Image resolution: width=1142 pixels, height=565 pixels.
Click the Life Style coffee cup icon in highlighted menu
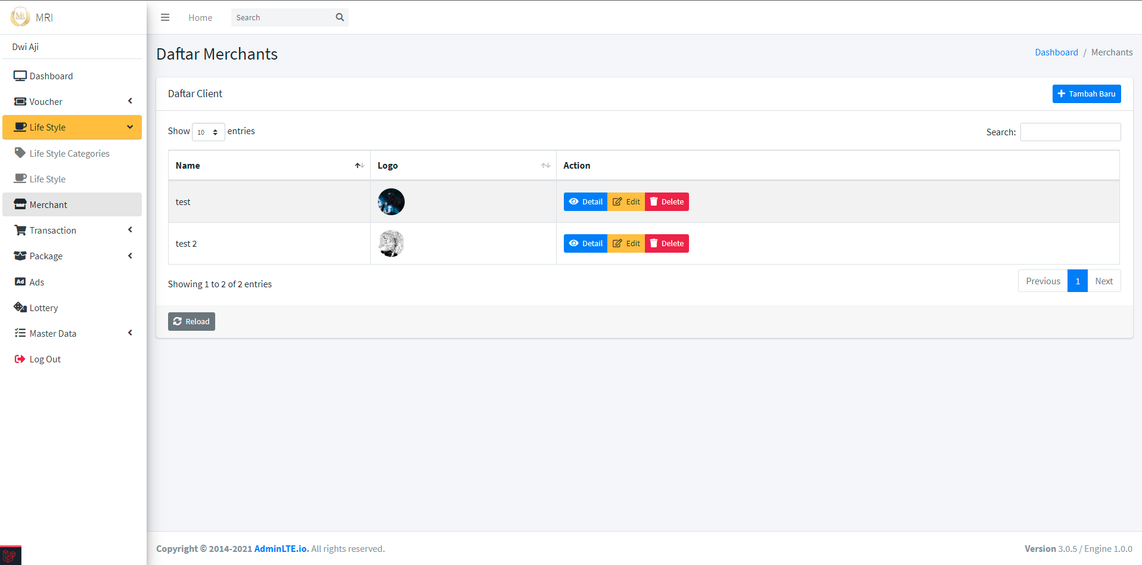[20, 127]
